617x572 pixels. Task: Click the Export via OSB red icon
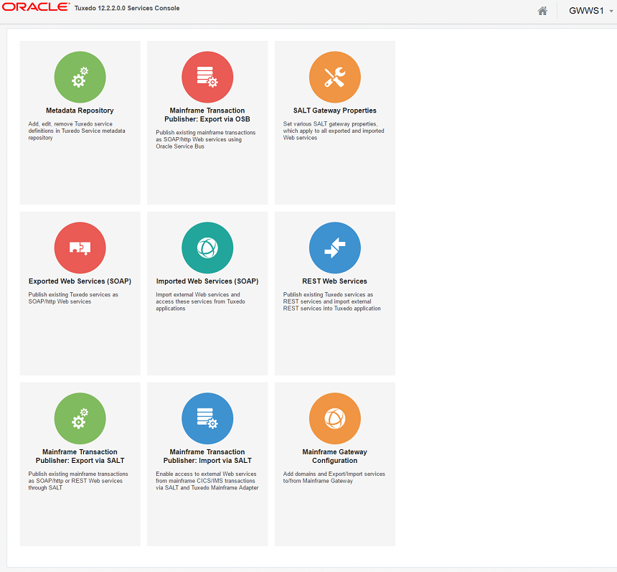tap(207, 77)
